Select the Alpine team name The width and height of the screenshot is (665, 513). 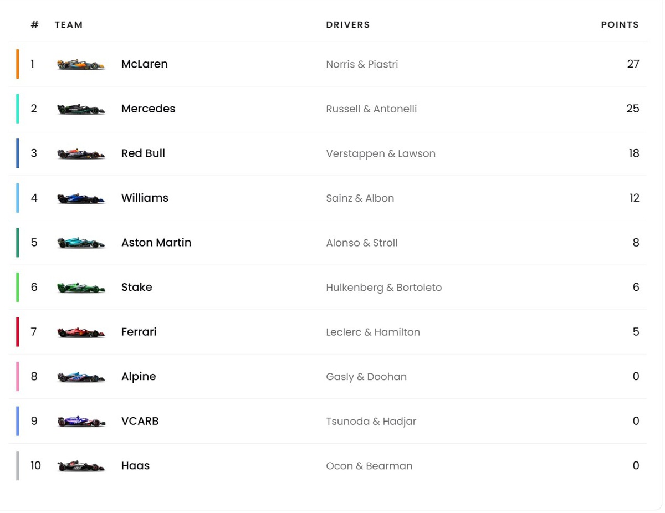click(x=139, y=377)
